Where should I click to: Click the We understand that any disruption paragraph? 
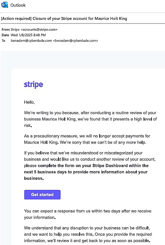[88, 234]
